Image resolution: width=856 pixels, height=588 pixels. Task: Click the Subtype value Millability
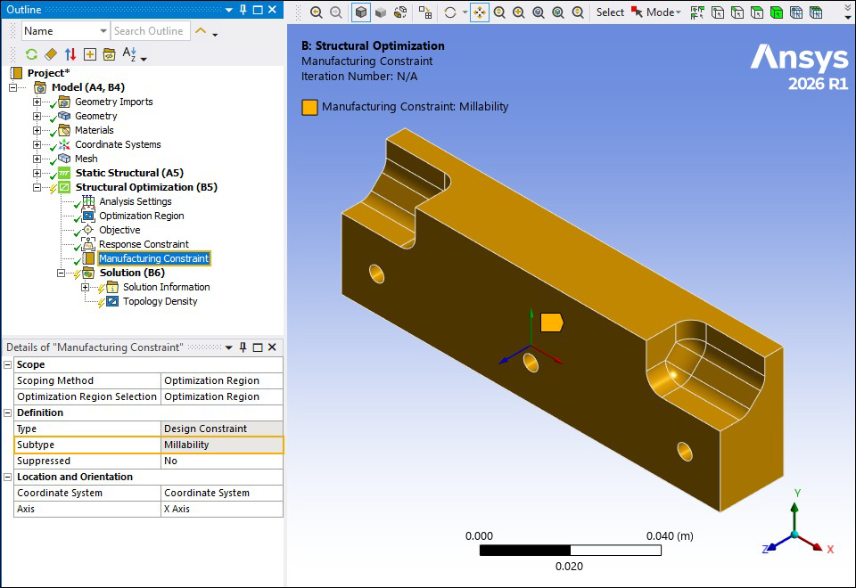[x=222, y=445]
